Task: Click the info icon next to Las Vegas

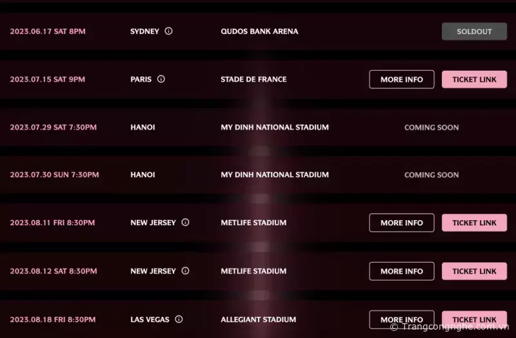Action: (179, 319)
